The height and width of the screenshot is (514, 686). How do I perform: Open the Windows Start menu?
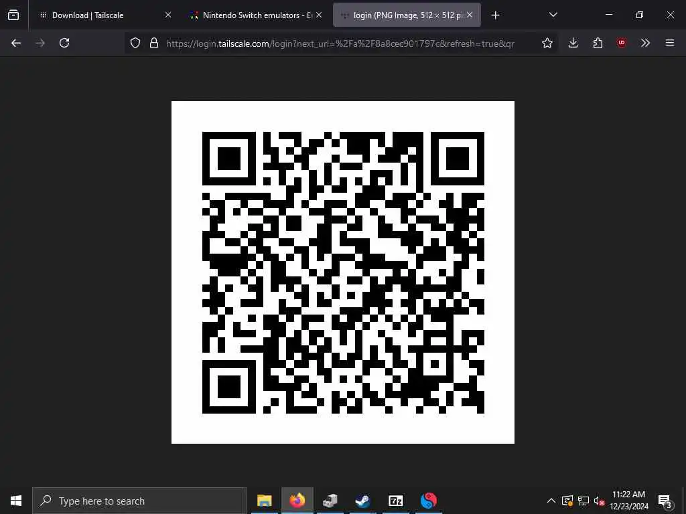tap(16, 501)
